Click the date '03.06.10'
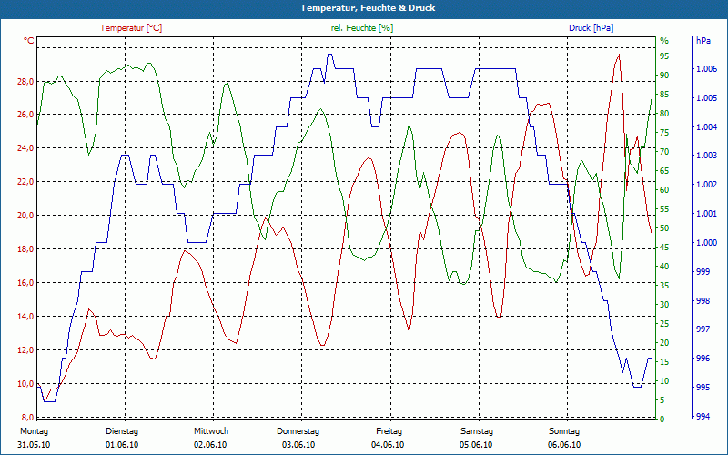This screenshot has width=728, height=455. 298,445
